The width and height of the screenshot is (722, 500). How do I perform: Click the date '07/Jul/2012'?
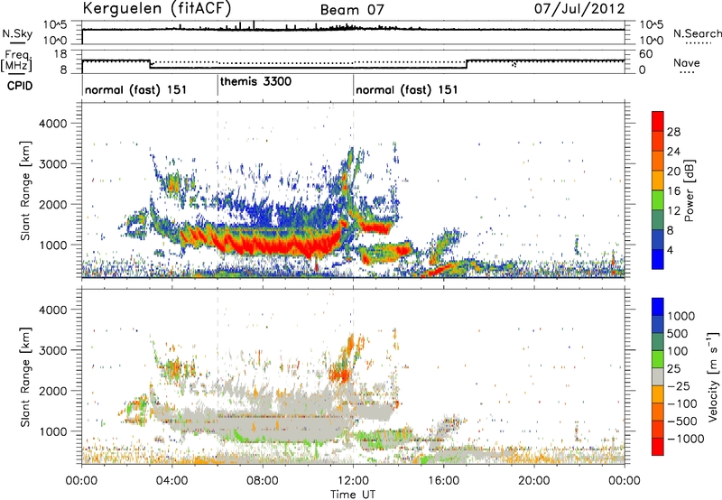(x=579, y=9)
